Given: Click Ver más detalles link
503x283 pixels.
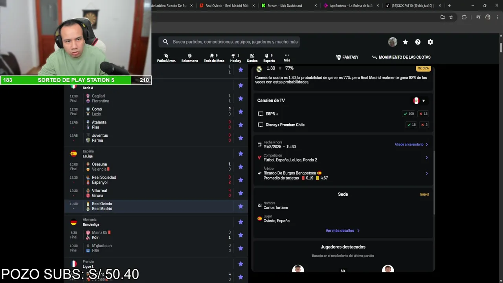Looking at the screenshot, I should [x=342, y=231].
